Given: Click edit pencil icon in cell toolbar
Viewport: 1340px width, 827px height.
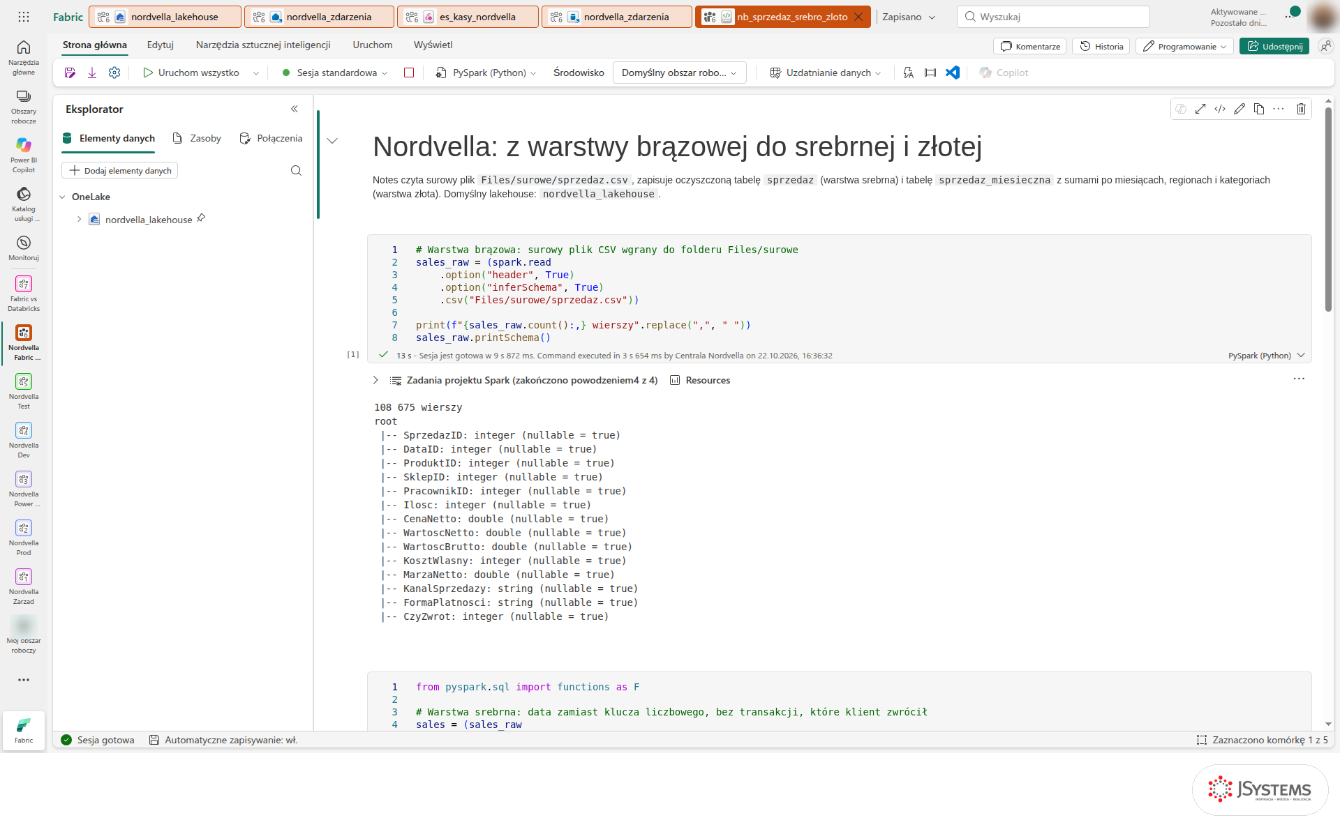Looking at the screenshot, I should pos(1239,109).
